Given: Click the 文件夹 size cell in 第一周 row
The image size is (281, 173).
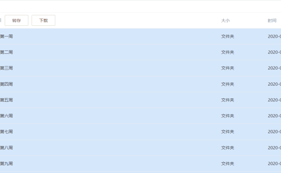Looking at the screenshot, I should pyautogui.click(x=227, y=36).
